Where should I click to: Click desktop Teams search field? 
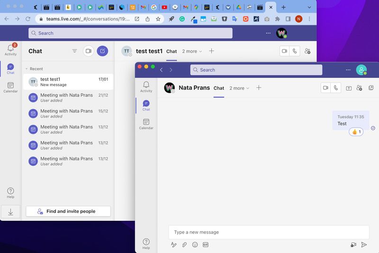coord(256,70)
